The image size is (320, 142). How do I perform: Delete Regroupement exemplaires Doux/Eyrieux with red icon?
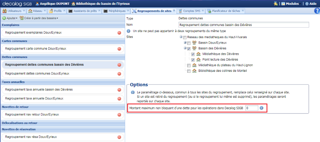[x=119, y=33]
